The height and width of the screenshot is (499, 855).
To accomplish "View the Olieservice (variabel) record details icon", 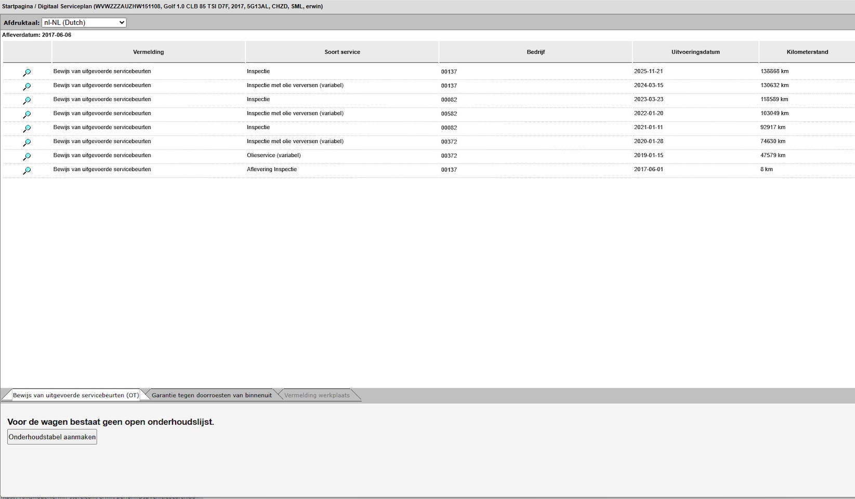I will coord(27,156).
